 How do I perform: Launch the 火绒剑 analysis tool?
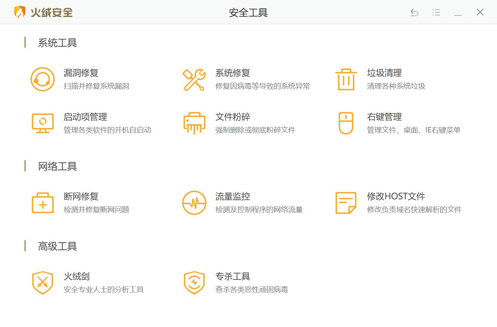click(77, 276)
